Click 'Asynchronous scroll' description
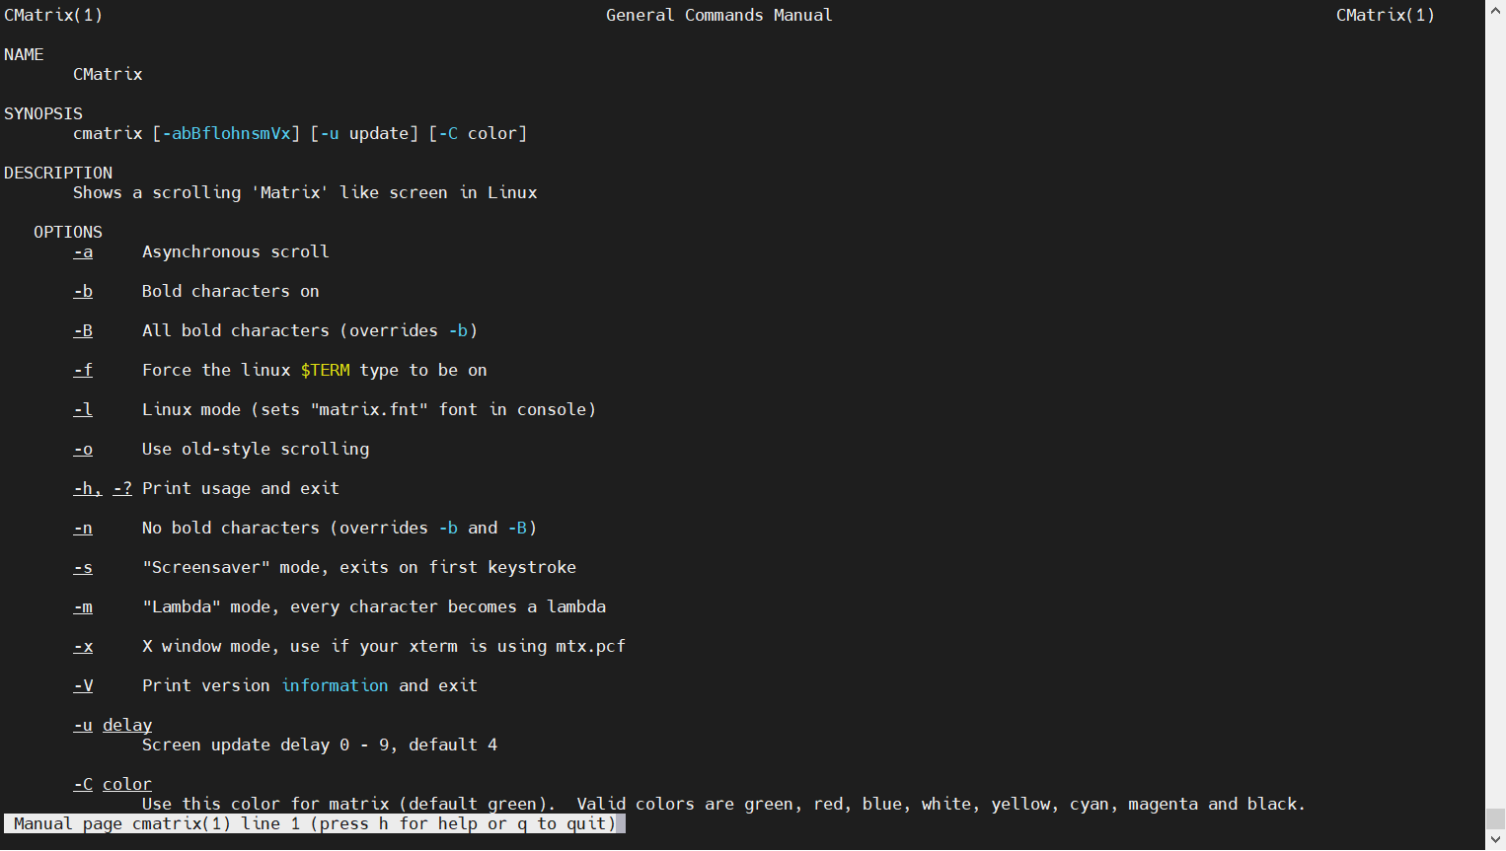The height and width of the screenshot is (851, 1506). 236,251
